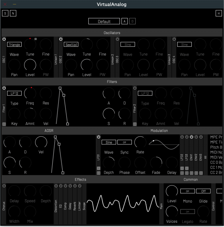
Task: Open the Default preset selector
Action: click(104, 21)
